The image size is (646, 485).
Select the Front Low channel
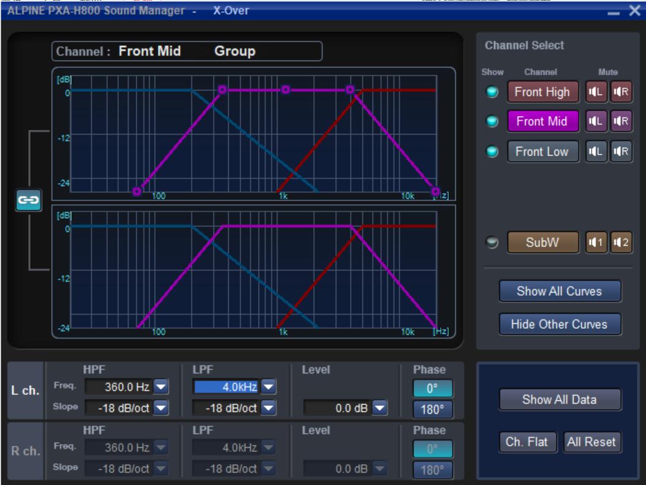542,151
